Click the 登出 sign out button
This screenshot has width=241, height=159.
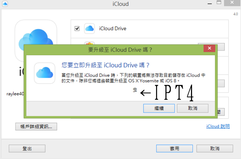(27, 148)
